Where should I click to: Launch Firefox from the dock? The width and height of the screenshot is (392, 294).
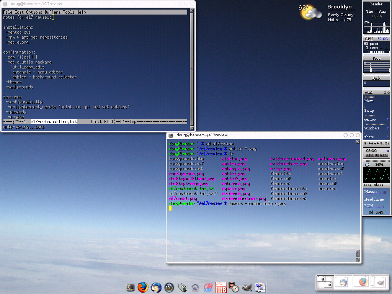click(x=143, y=287)
